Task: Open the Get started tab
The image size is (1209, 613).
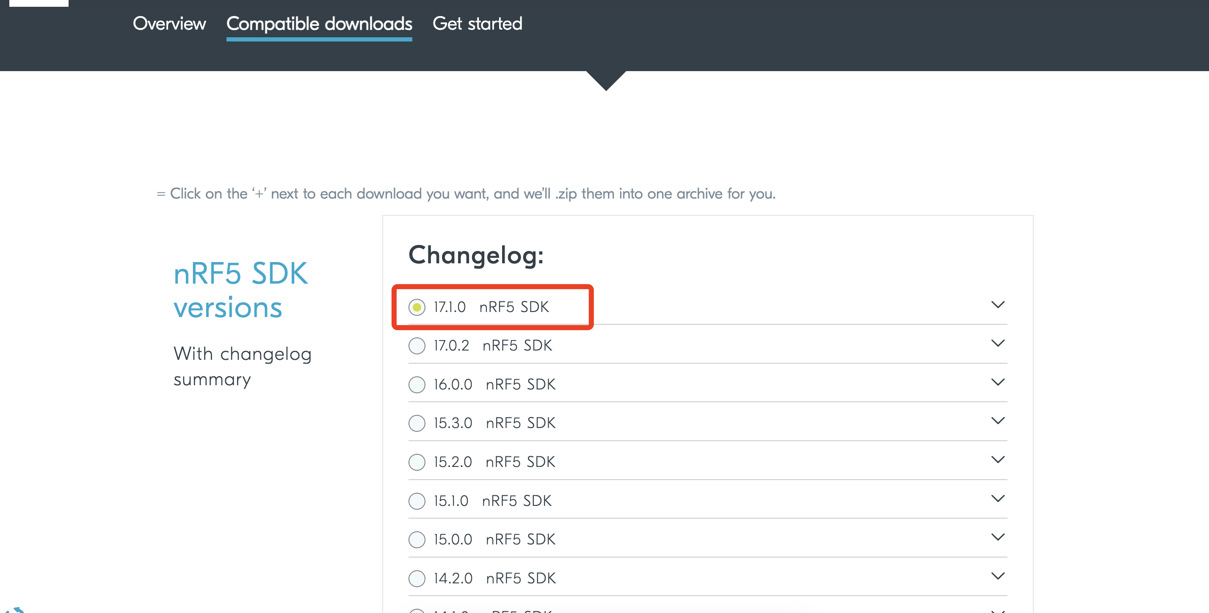Action: pos(478,23)
